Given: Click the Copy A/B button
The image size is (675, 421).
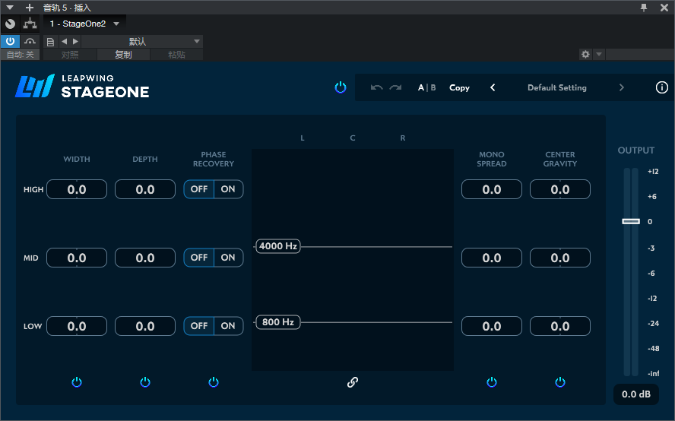Looking at the screenshot, I should 459,87.
